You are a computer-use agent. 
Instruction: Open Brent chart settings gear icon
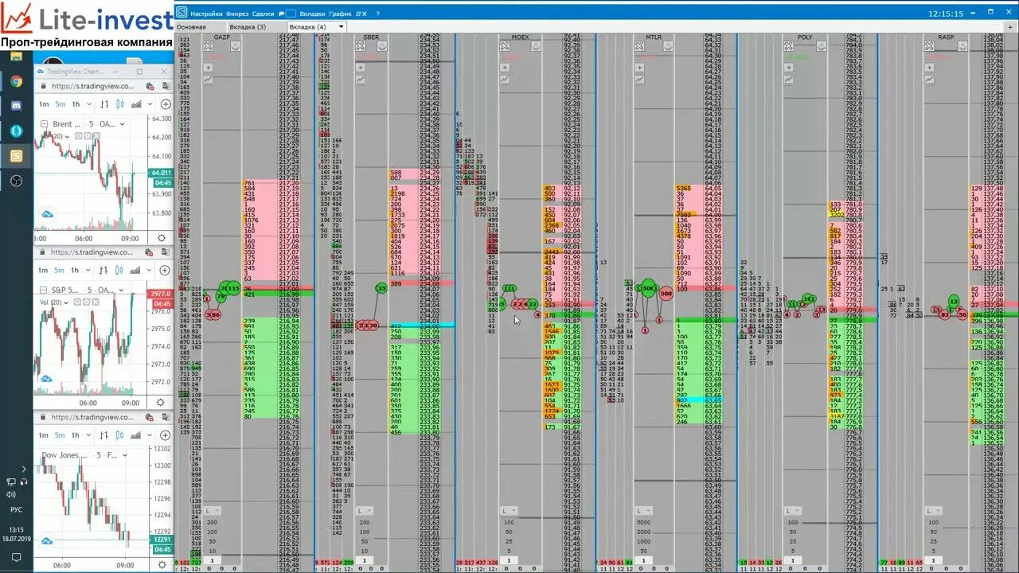tap(162, 238)
